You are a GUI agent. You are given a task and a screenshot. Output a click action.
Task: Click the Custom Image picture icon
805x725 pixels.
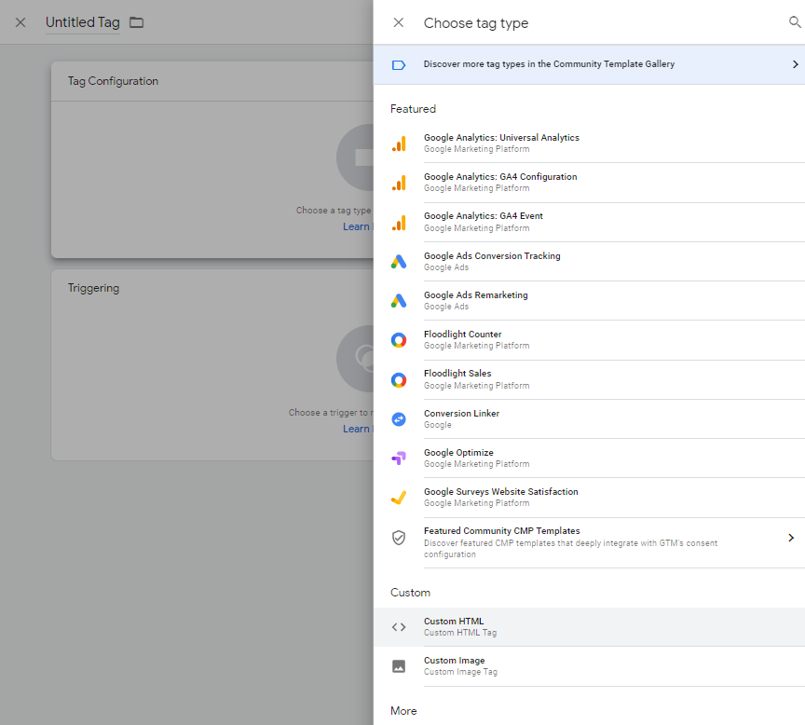[x=399, y=666]
